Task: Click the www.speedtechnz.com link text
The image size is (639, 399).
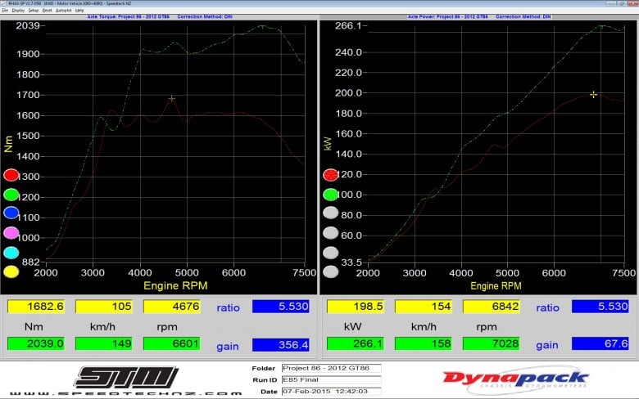Action: (126, 393)
